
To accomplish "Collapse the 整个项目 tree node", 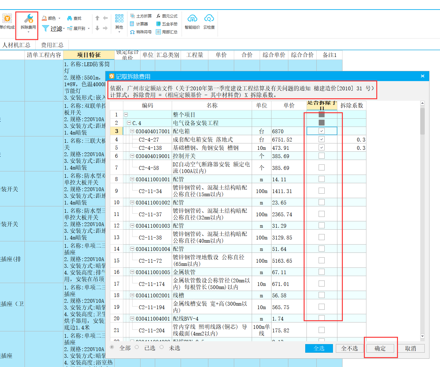I will pos(126,114).
